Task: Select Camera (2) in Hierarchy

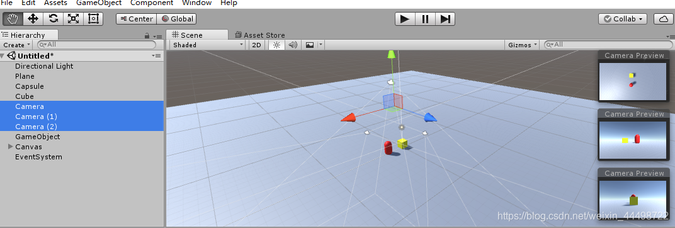Action: point(36,127)
